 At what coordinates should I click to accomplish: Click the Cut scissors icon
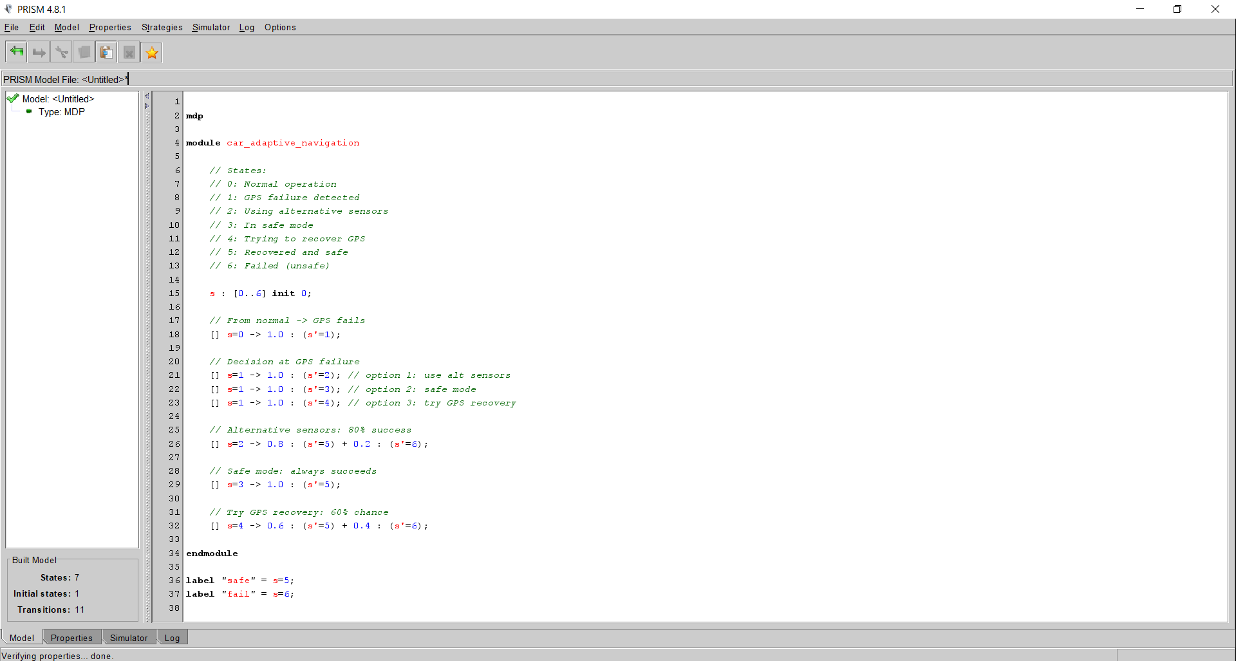62,52
